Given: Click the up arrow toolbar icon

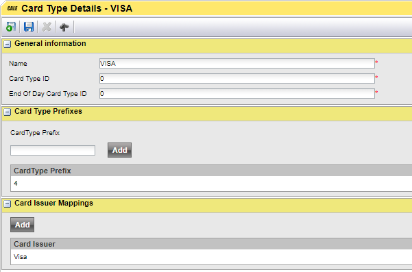Looking at the screenshot, I should pyautogui.click(x=64, y=27).
